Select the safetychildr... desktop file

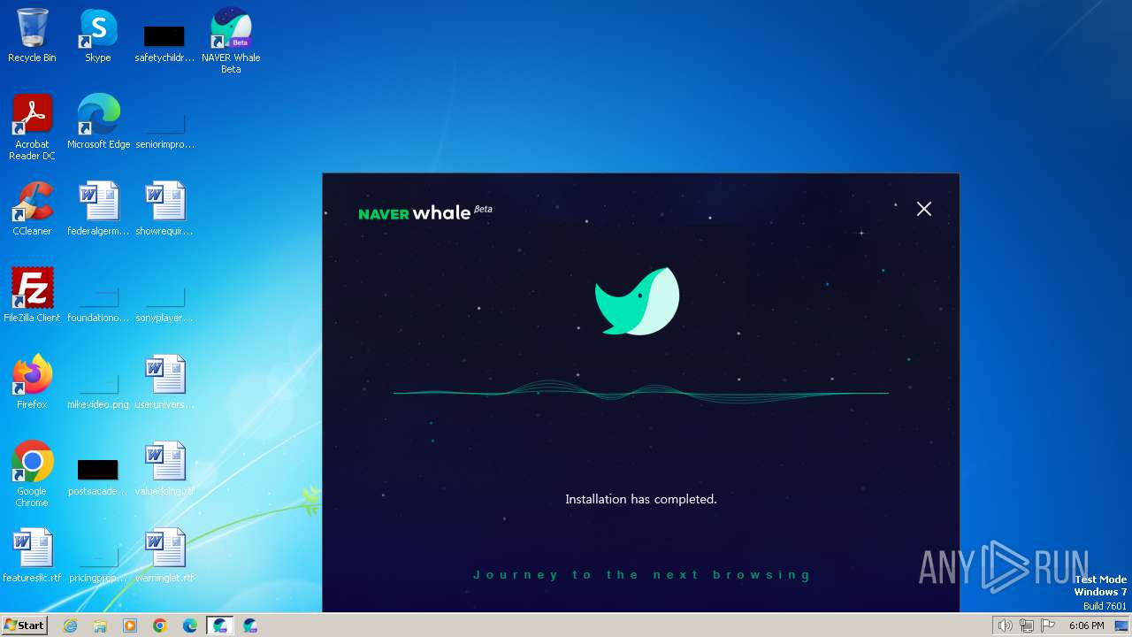point(164,42)
